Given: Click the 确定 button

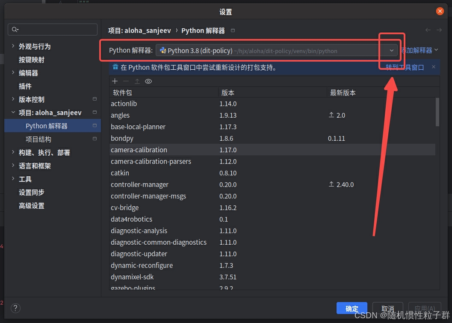Looking at the screenshot, I should [x=352, y=308].
